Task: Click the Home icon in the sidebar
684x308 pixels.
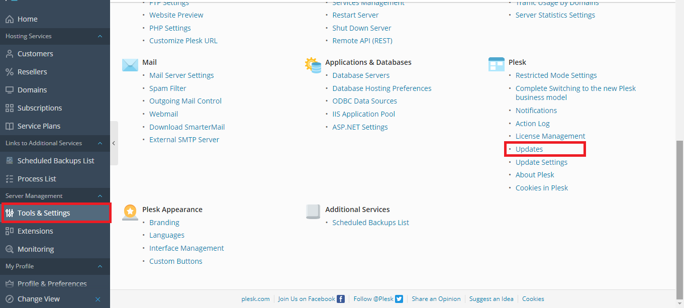Action: pyautogui.click(x=9, y=19)
